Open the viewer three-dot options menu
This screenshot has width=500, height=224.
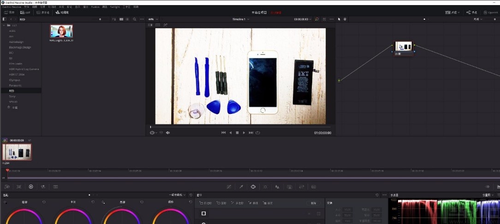332,19
